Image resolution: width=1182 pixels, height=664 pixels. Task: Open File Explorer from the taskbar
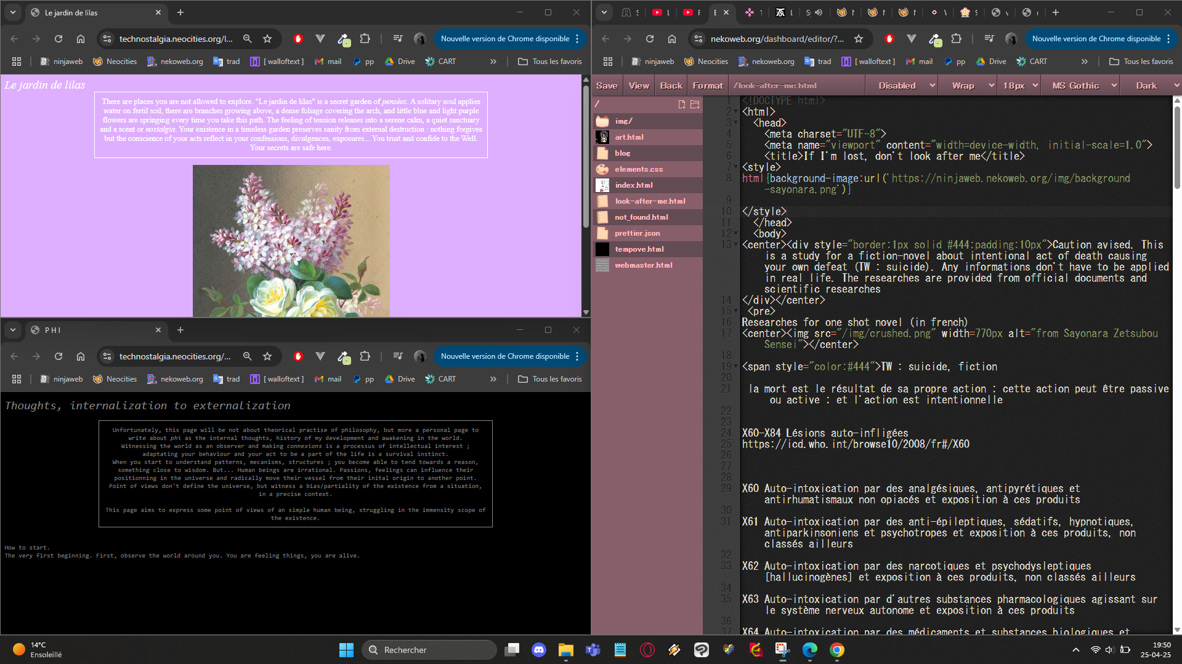pos(566,650)
